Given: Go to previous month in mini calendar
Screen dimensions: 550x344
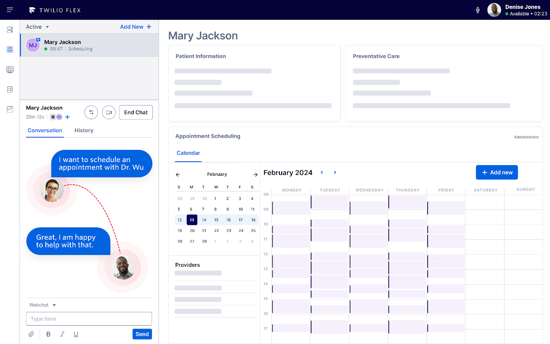Looking at the screenshot, I should point(178,175).
